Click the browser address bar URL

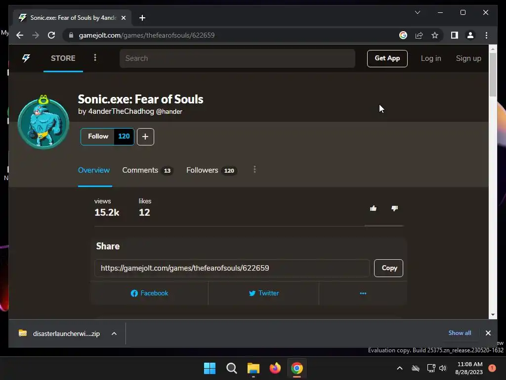pos(146,35)
